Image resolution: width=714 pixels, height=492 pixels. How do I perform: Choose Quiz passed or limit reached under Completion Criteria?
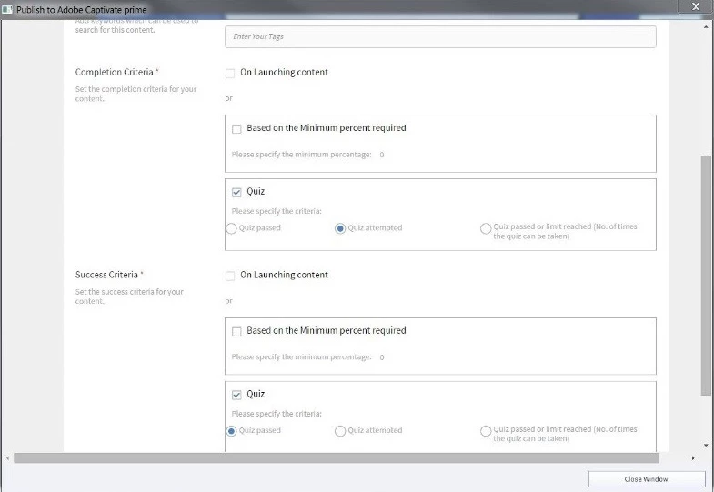pos(486,228)
